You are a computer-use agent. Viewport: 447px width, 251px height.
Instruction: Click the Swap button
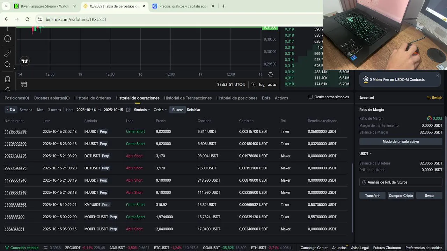429,196
